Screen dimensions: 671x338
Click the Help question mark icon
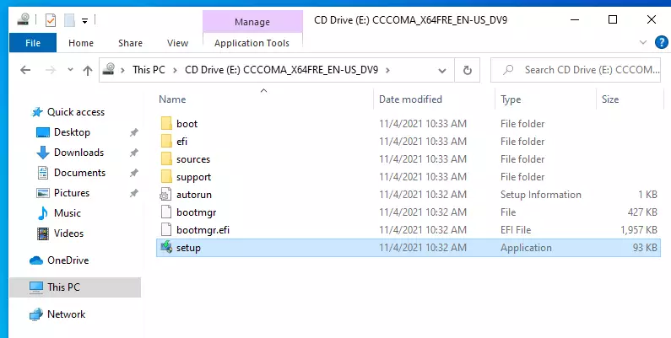point(662,42)
